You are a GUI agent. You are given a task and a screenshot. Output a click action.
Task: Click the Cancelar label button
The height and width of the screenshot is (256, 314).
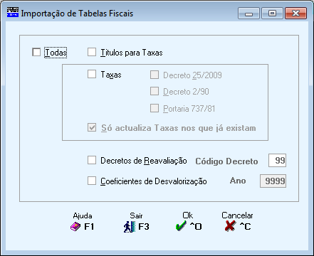(237, 215)
